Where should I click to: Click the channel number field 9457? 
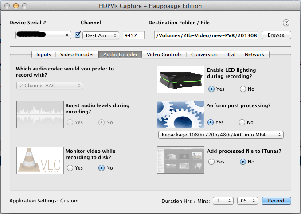tap(133, 35)
